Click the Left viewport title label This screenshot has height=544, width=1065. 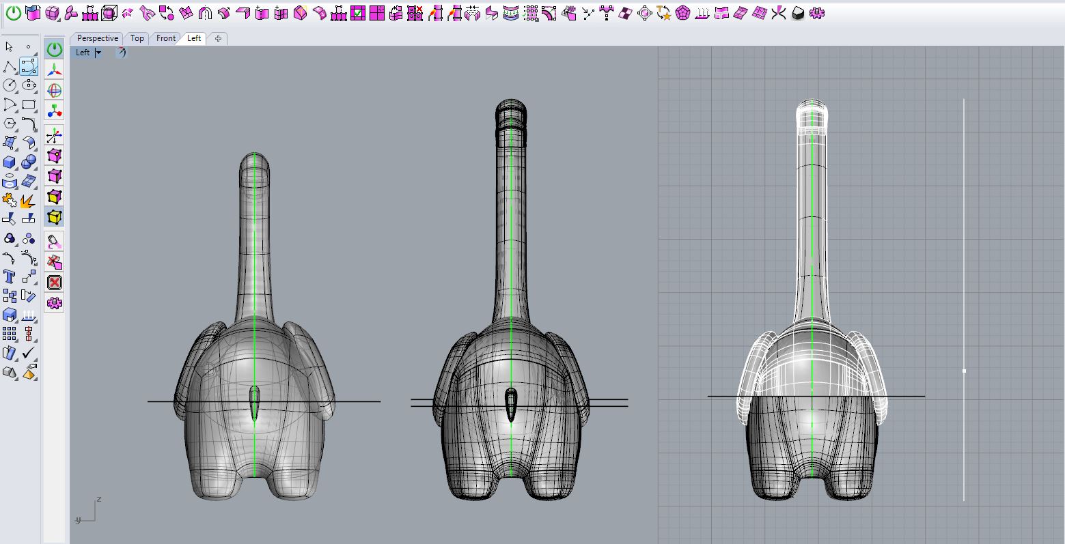coord(83,53)
